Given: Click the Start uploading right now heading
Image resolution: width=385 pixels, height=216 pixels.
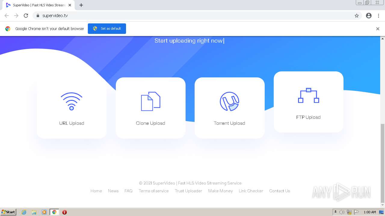Looking at the screenshot, I should (x=189, y=41).
